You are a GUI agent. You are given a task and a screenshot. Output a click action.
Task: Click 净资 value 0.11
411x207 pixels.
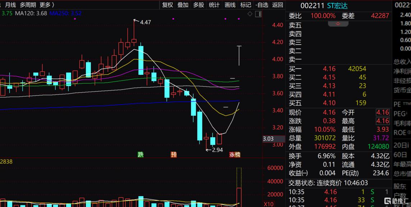click(x=329, y=165)
